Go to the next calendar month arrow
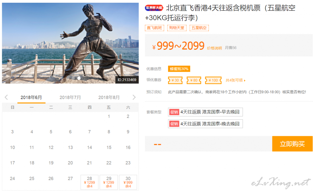 134,97
